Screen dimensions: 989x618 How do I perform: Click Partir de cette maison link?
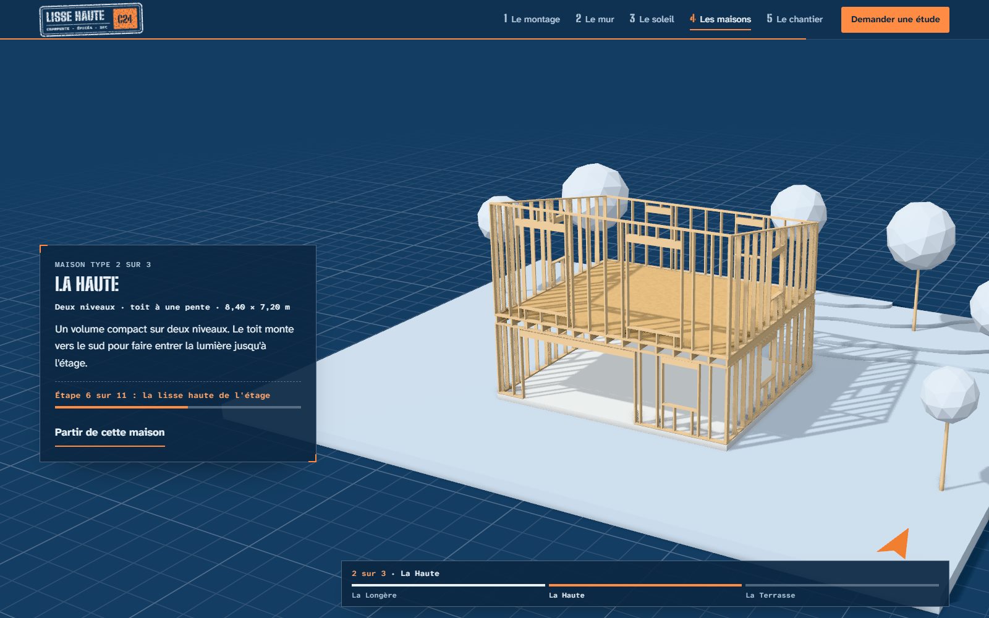click(x=110, y=433)
